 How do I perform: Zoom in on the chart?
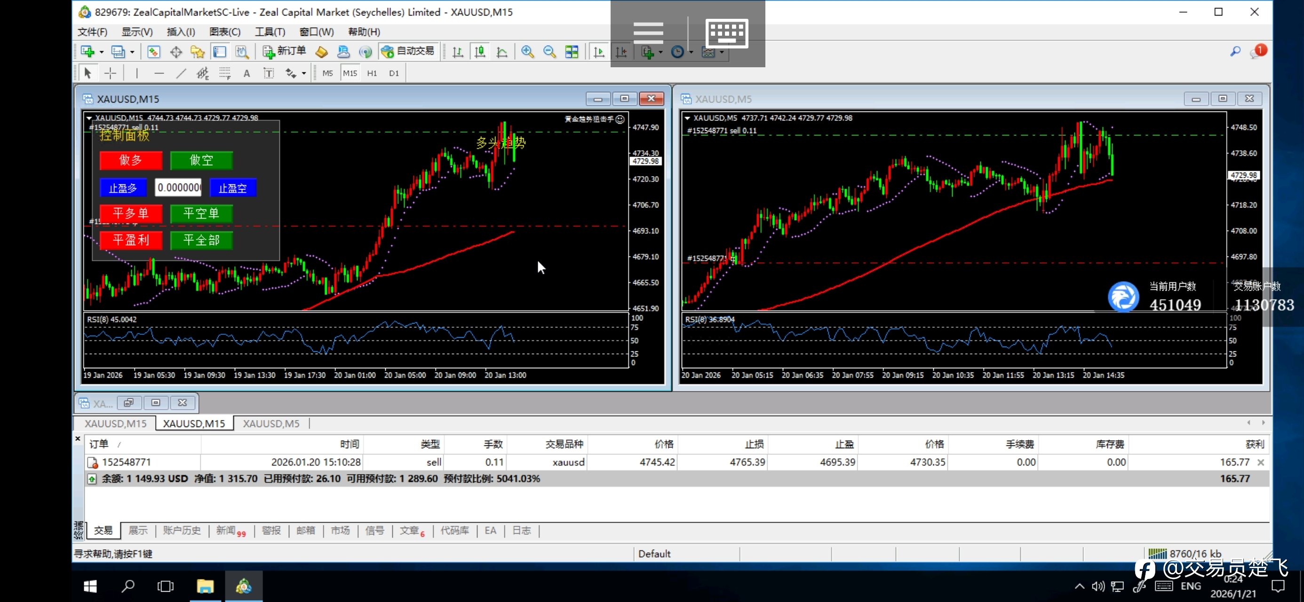point(527,52)
